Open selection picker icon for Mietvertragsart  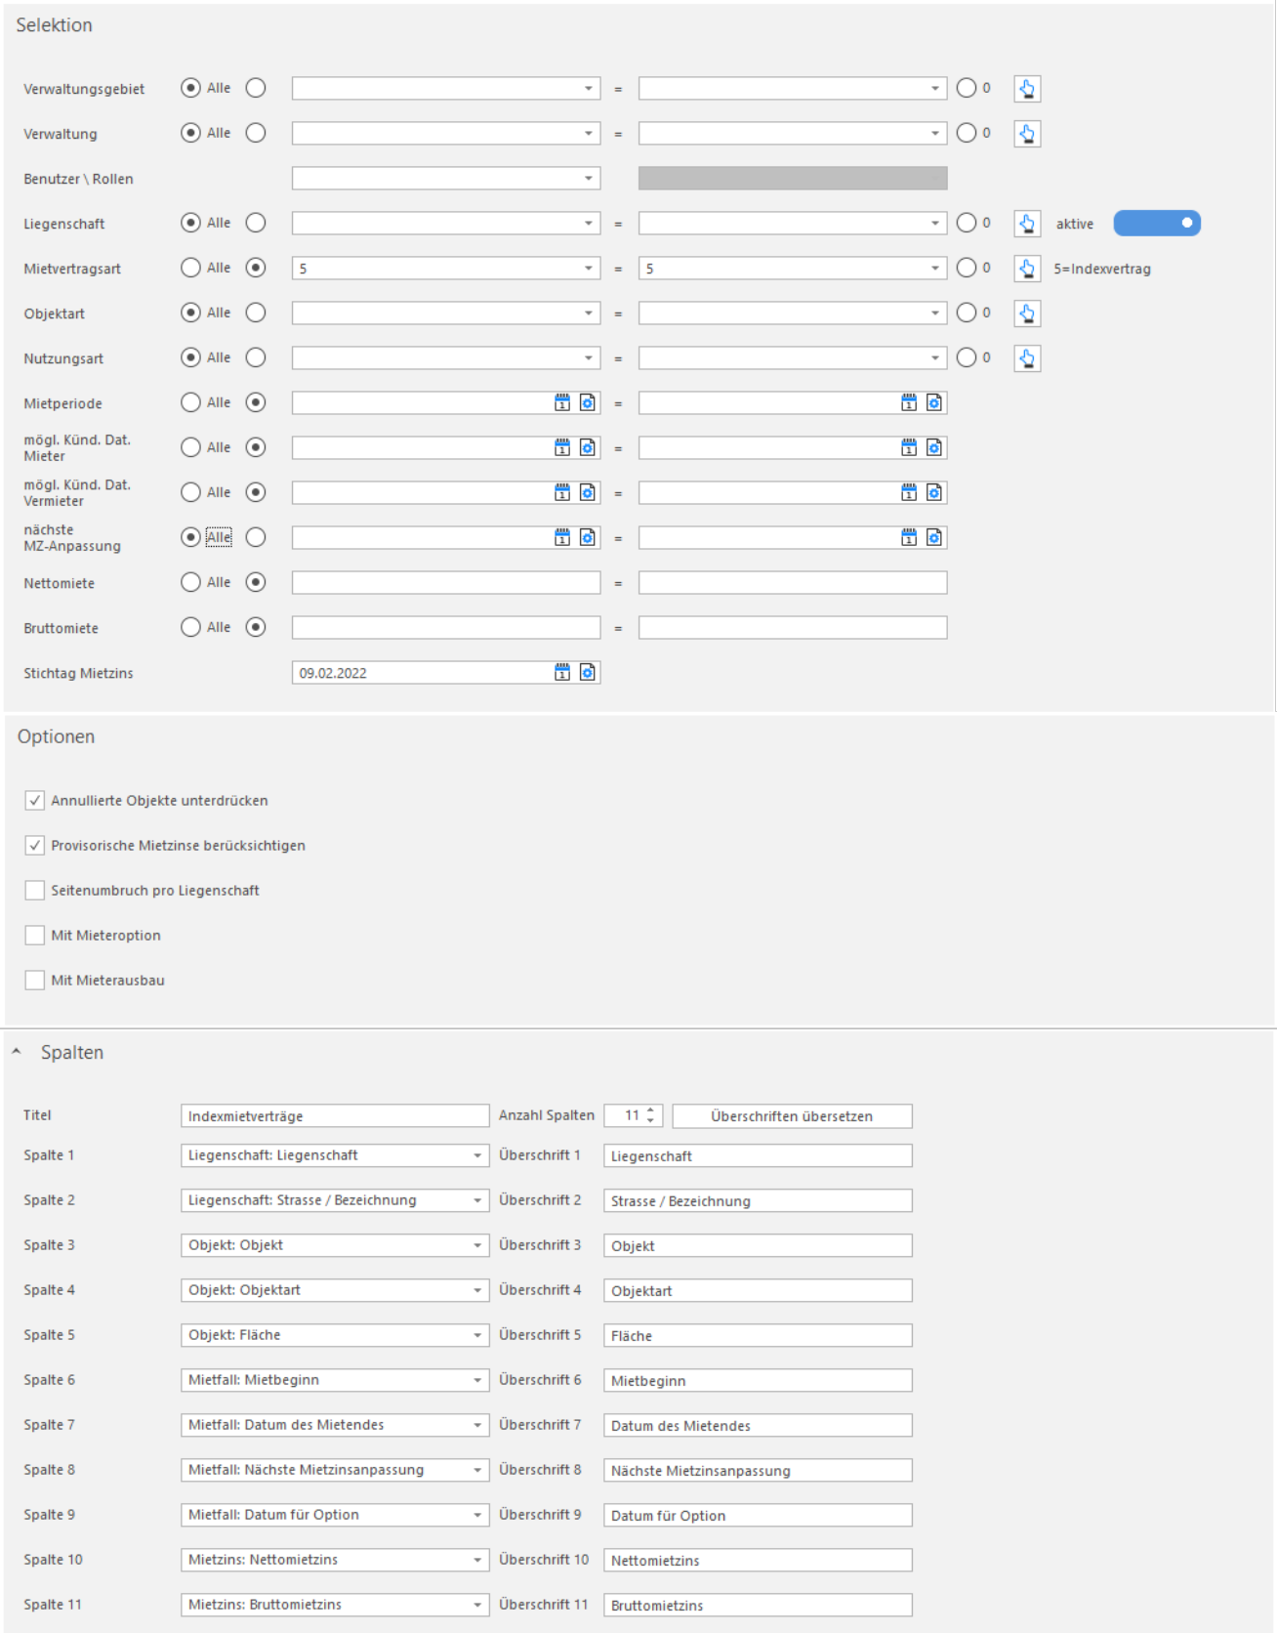pyautogui.click(x=1027, y=269)
